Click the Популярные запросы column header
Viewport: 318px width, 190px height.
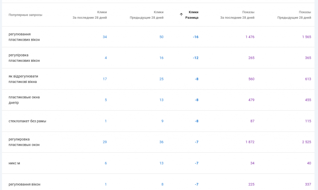pos(25,15)
